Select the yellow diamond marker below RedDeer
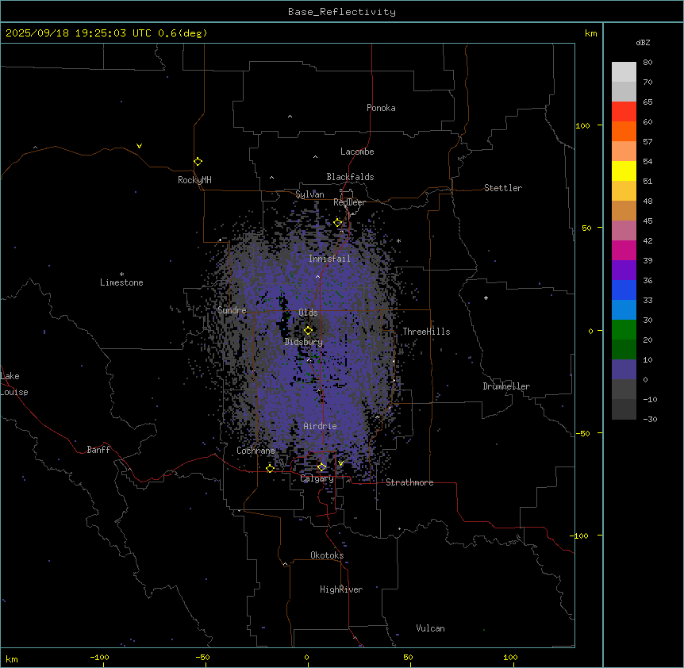The image size is (684, 668). [x=337, y=223]
